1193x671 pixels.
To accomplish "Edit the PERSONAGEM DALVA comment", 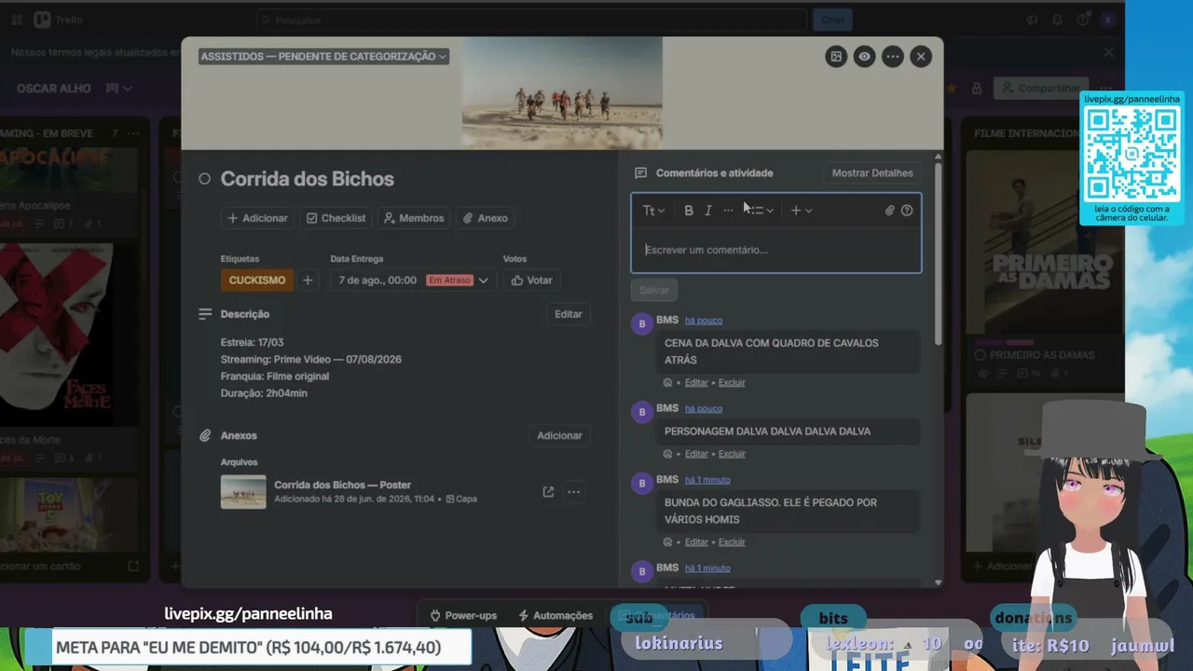I will click(x=696, y=454).
